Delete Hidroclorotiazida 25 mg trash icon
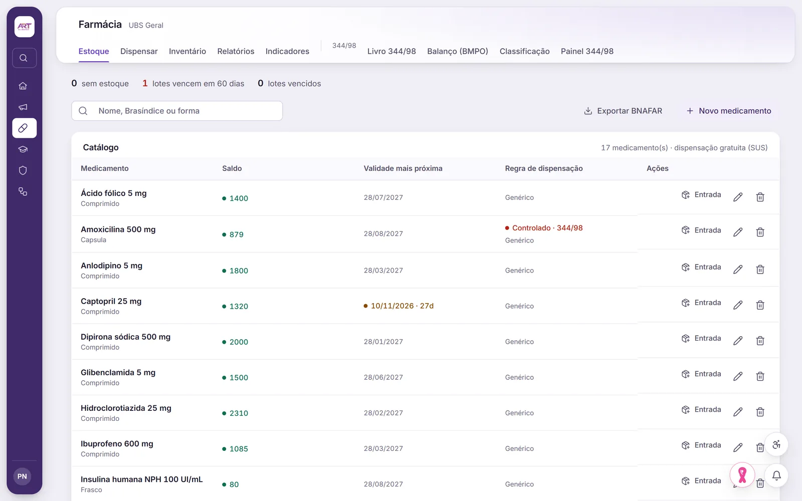The image size is (802, 501). pos(760,412)
